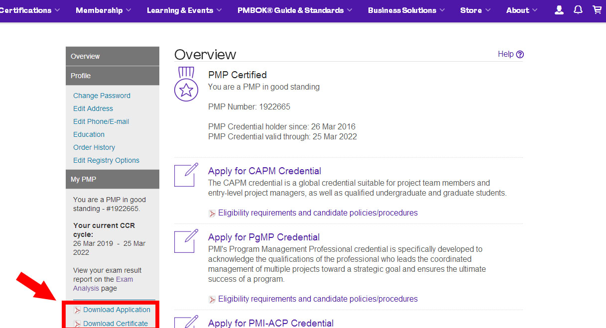Click the text PMP Number: 1922665
The width and height of the screenshot is (606, 328).
pos(249,107)
